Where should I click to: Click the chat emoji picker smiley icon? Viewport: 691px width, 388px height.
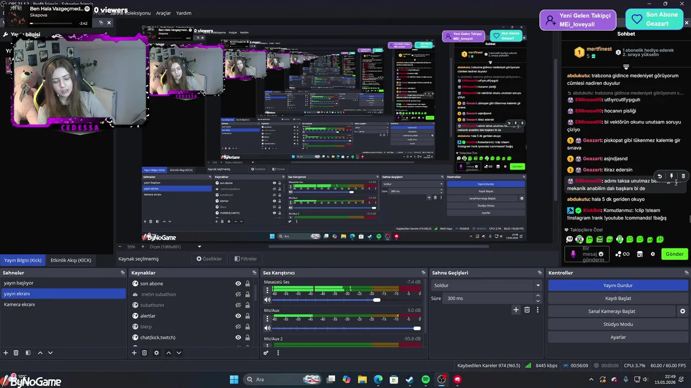coord(601,254)
